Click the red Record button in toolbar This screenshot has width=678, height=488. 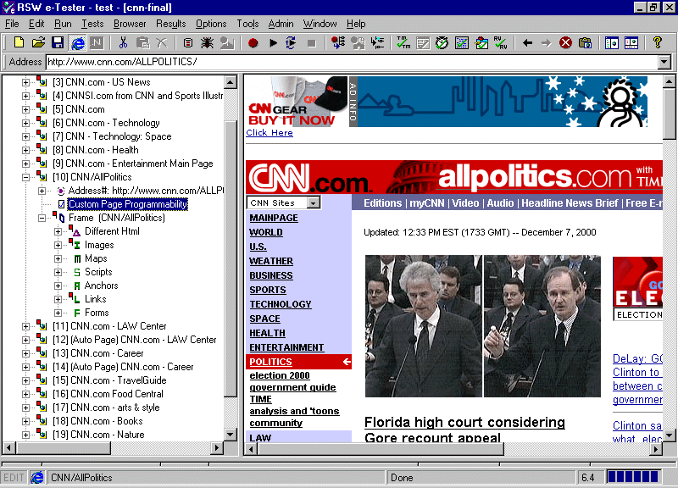tap(253, 42)
